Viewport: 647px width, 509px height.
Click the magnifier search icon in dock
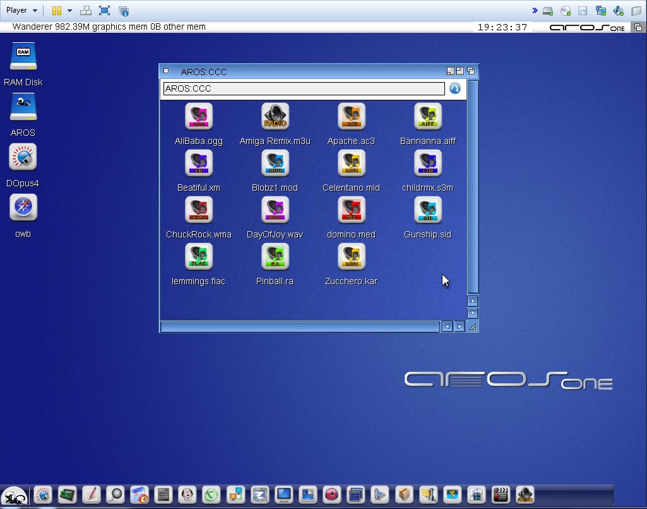(115, 494)
